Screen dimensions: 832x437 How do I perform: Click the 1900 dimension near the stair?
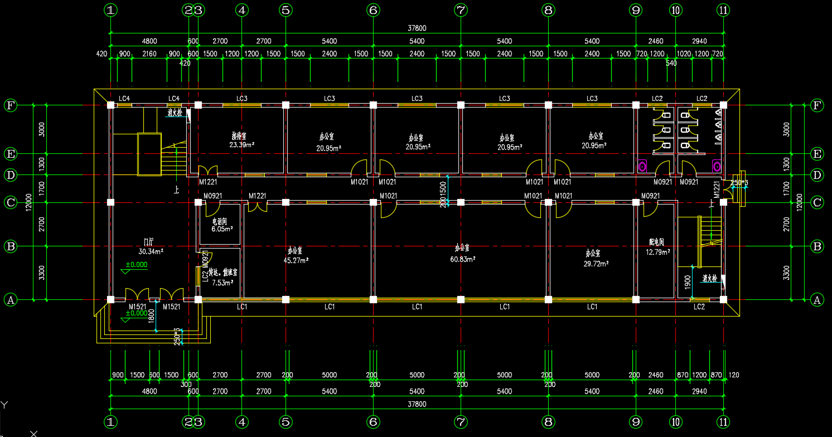click(x=688, y=281)
